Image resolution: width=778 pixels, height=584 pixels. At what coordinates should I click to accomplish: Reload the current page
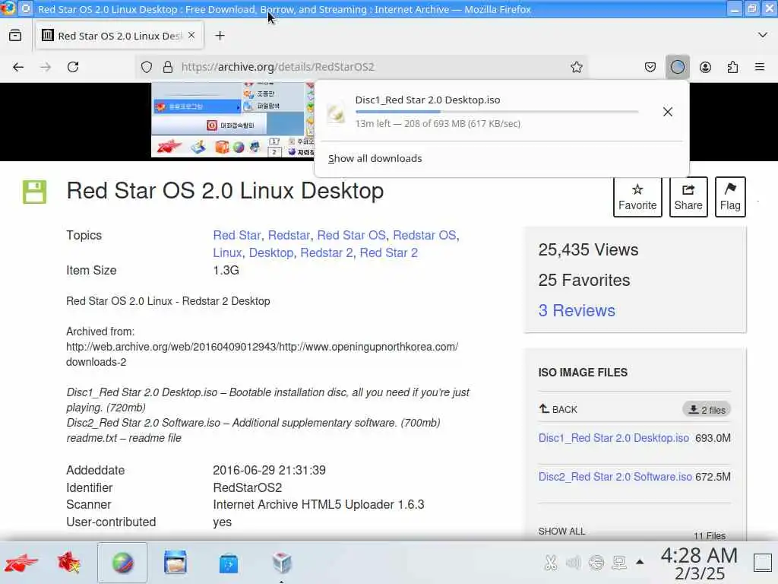[x=73, y=67]
